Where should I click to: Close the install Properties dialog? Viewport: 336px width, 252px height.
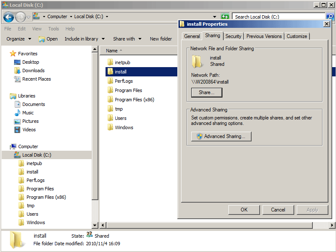pyautogui.click(x=326, y=24)
